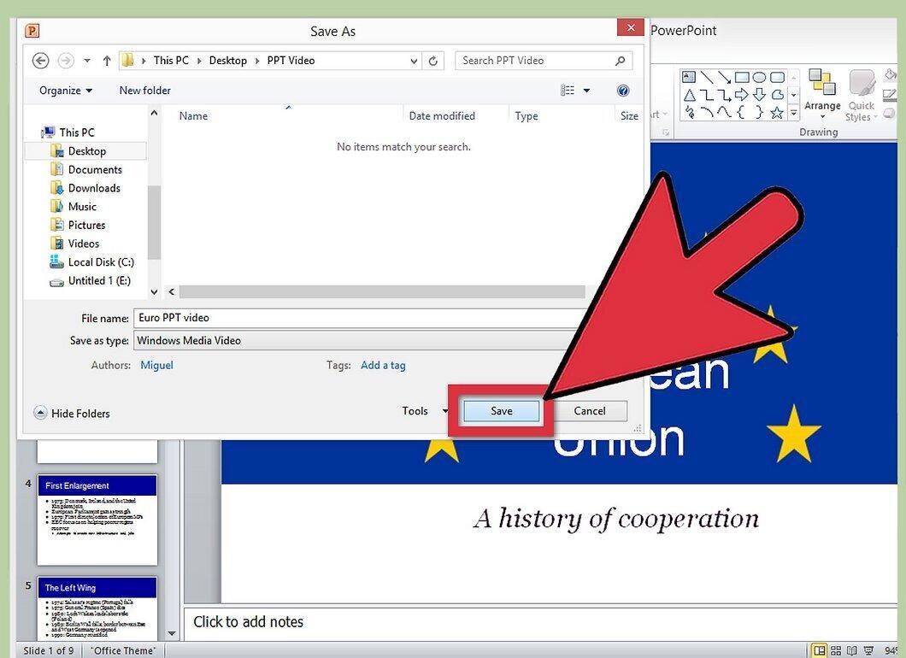Select the Arrow line shape
The height and width of the screenshot is (658, 906).
[x=724, y=77]
